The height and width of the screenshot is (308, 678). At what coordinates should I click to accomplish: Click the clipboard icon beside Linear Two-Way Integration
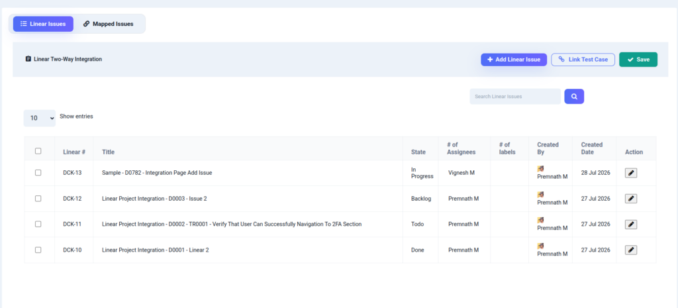click(28, 59)
